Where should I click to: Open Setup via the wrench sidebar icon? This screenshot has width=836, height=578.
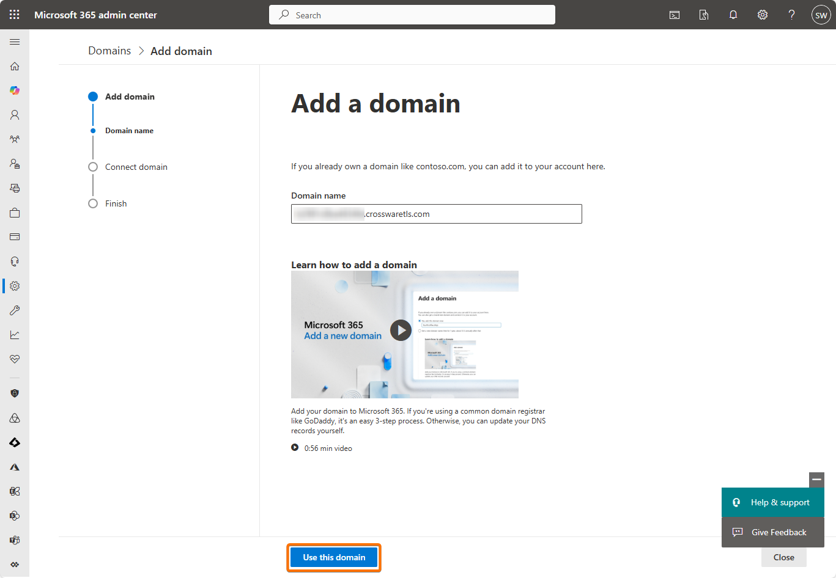tap(15, 310)
